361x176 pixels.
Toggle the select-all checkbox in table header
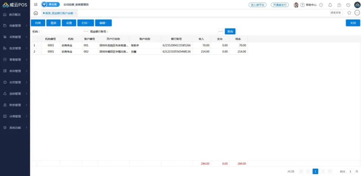[x=39, y=39]
